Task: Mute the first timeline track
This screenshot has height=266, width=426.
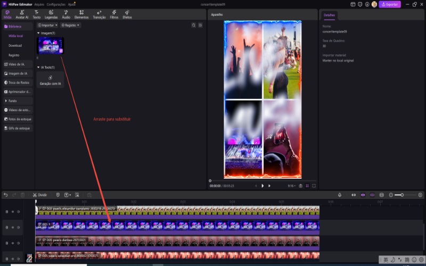Action: coord(19,212)
